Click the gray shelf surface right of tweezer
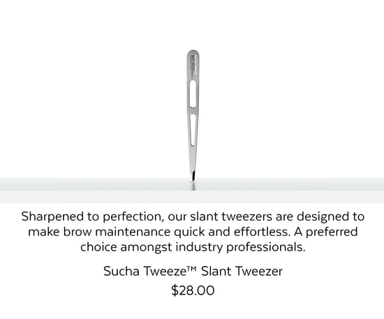 point(290,184)
